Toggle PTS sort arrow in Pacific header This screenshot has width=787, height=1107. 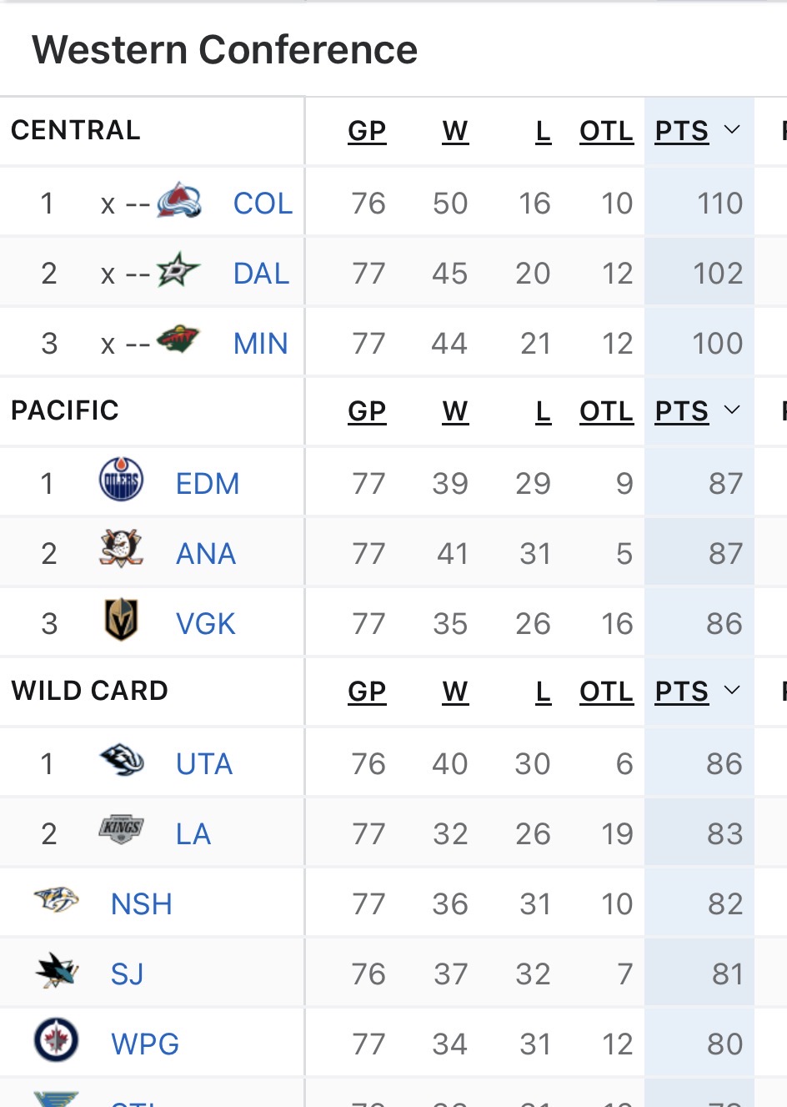[x=732, y=410]
